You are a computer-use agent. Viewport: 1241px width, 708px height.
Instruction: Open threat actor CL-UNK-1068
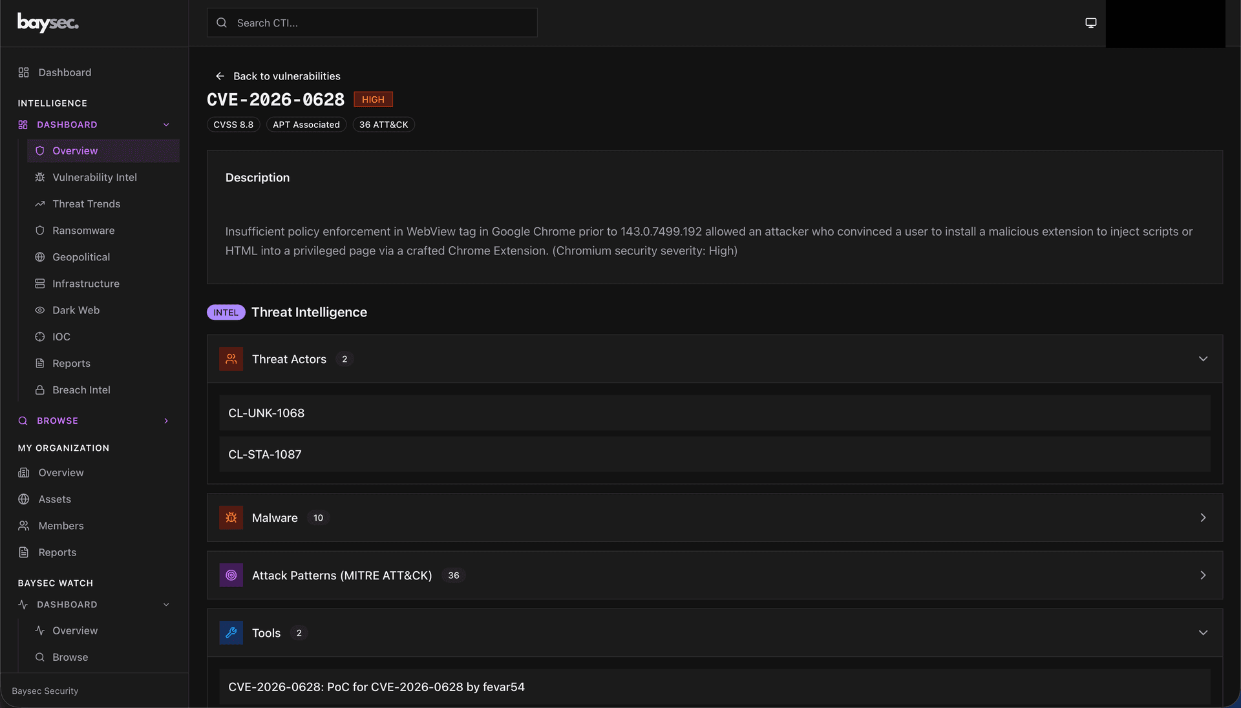(x=266, y=413)
